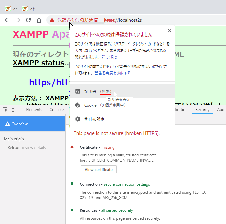Screen dimensions: 226x224
Task: Activate the DevTools inspect element picker
Action: point(6,110)
